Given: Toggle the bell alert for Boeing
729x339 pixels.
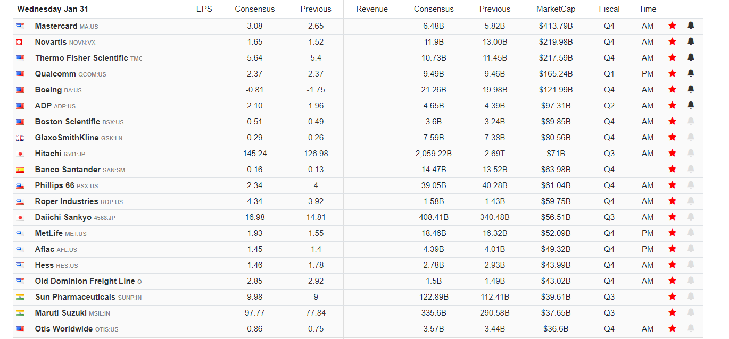Looking at the screenshot, I should (691, 89).
